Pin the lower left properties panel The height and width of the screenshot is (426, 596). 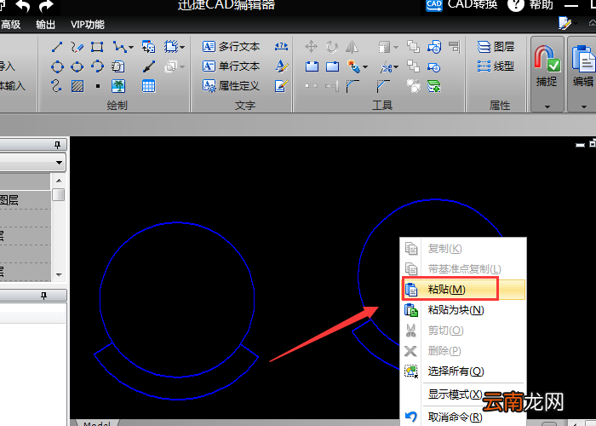(x=44, y=296)
